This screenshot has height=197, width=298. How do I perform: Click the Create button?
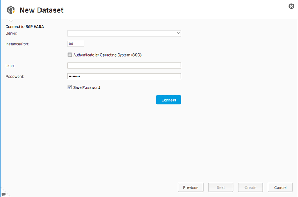coord(250,187)
